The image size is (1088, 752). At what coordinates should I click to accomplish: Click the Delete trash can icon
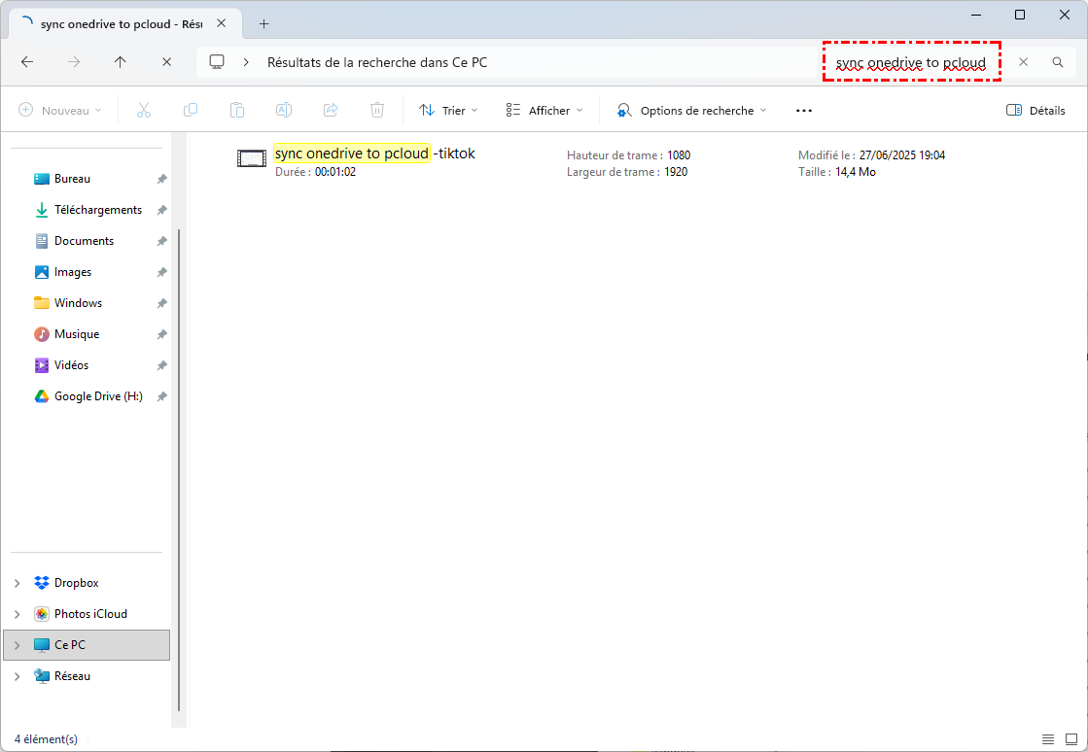click(x=377, y=111)
